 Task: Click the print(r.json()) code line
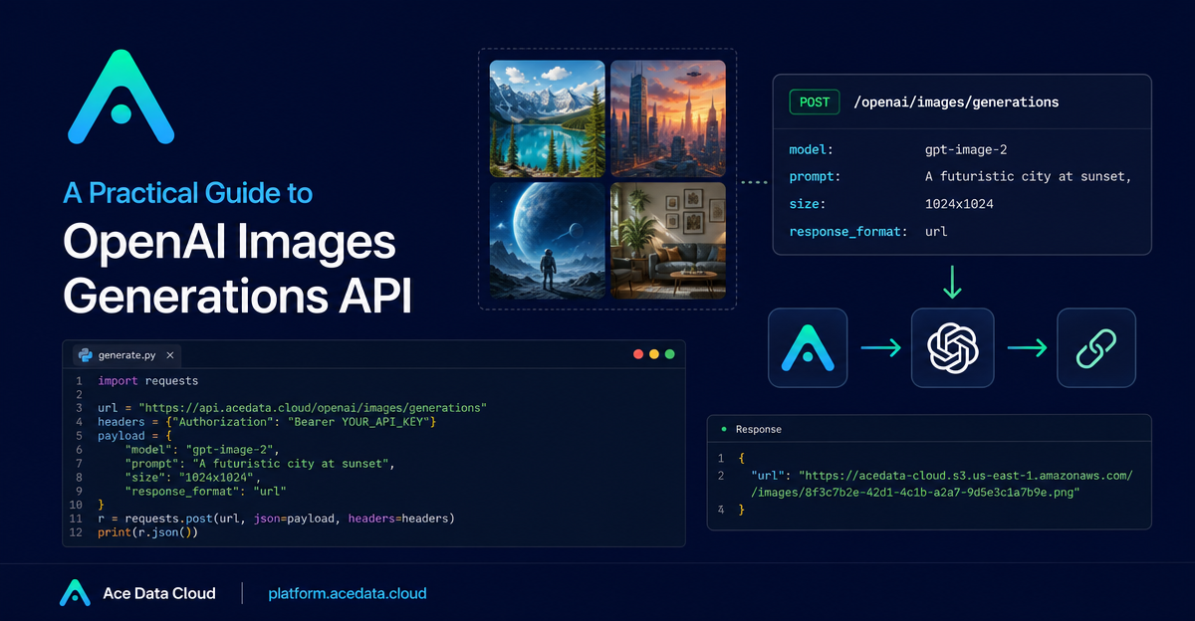pyautogui.click(x=148, y=532)
